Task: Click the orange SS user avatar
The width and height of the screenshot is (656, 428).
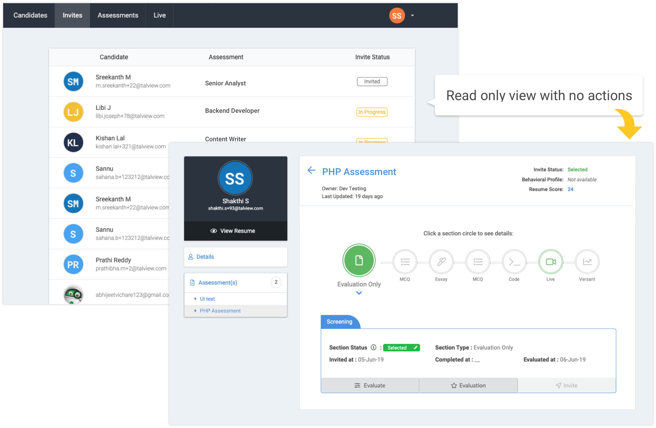Action: tap(397, 16)
